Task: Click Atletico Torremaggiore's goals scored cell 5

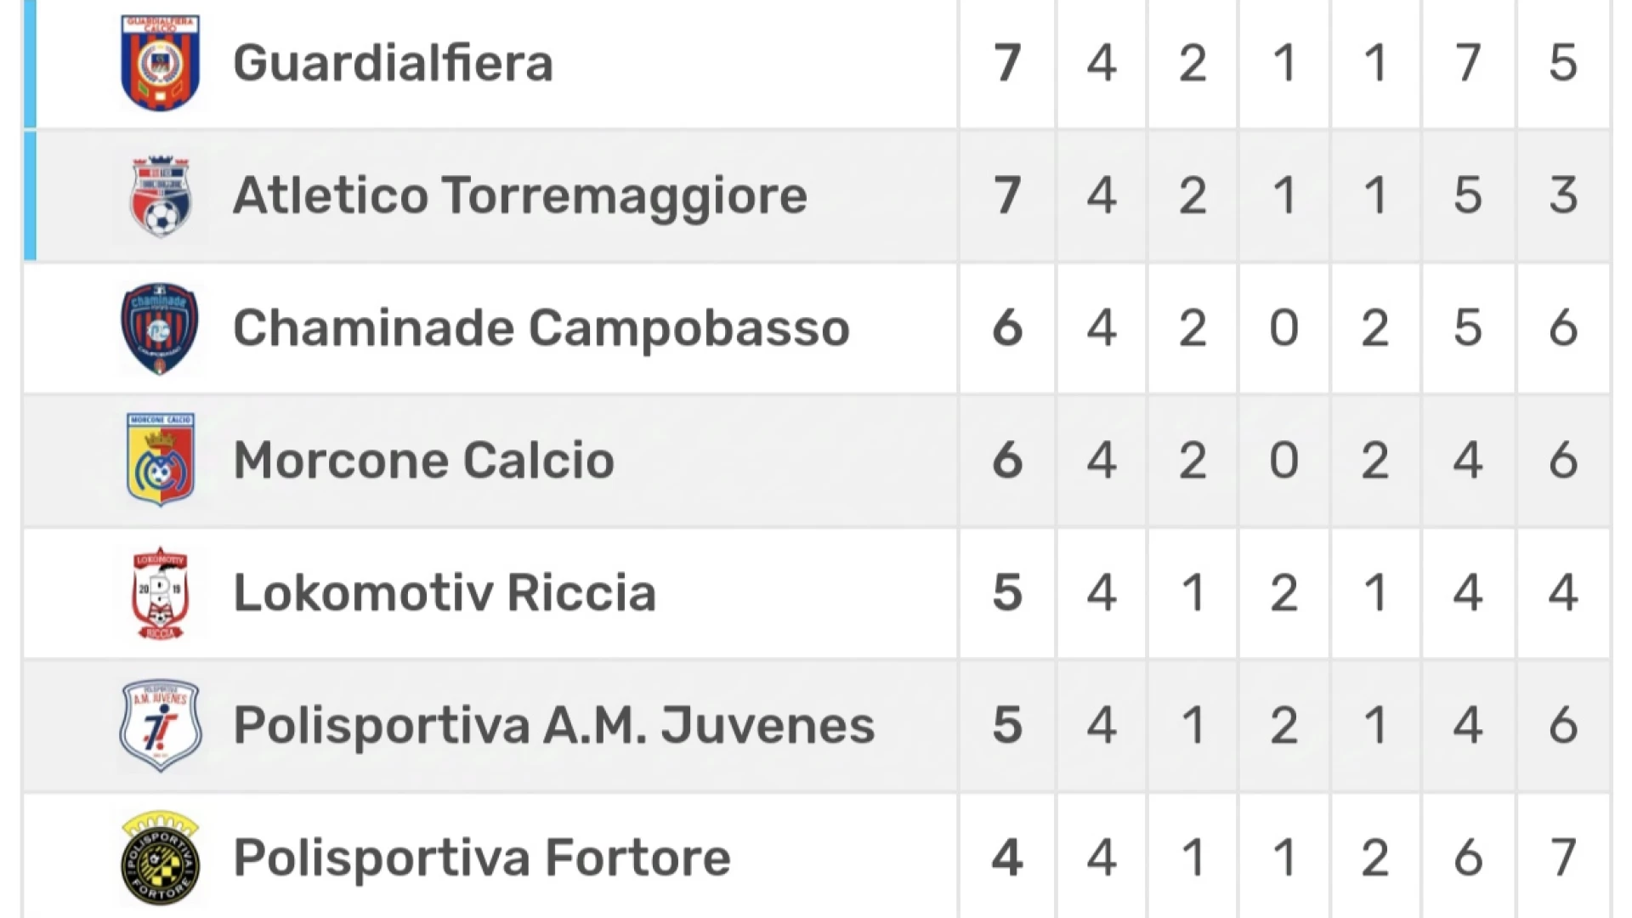Action: click(x=1468, y=195)
